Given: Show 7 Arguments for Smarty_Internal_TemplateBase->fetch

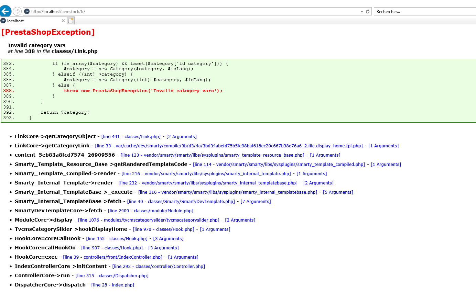Looking at the screenshot, I should pyautogui.click(x=256, y=202).
